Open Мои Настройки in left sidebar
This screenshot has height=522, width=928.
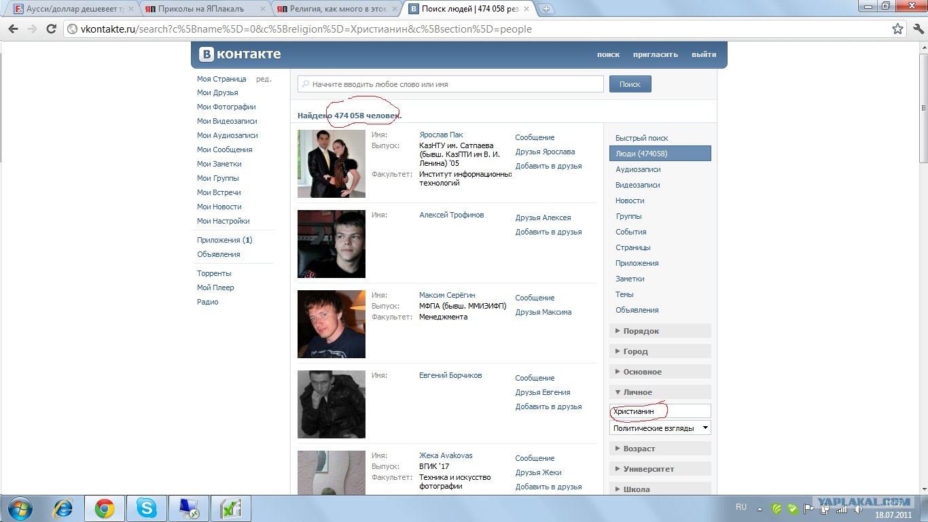click(223, 221)
